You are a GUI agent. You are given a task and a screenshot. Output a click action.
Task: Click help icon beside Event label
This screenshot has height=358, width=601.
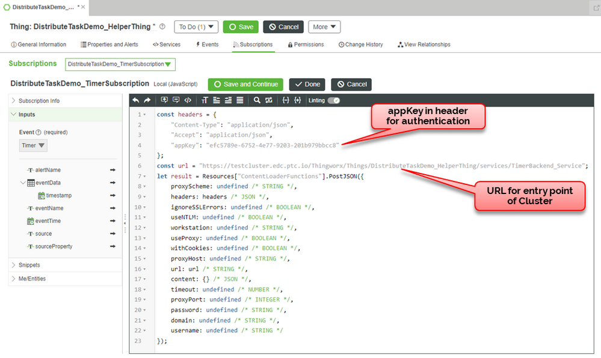click(39, 132)
